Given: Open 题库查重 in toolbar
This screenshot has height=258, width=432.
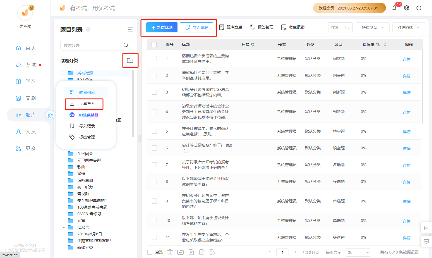Looking at the screenshot, I should click(231, 27).
